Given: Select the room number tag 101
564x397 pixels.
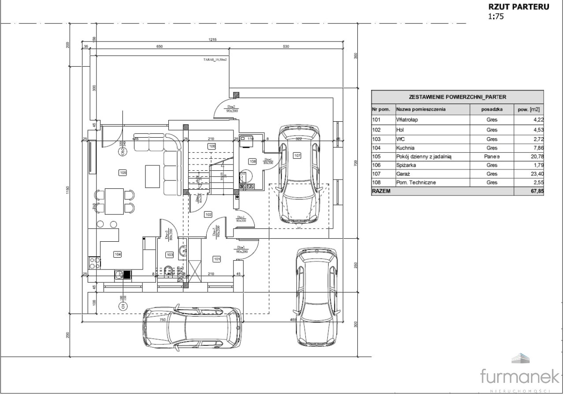Looking at the screenshot, I should click(217, 258).
